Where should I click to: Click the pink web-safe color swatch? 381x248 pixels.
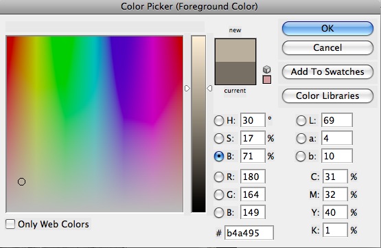pos(267,80)
